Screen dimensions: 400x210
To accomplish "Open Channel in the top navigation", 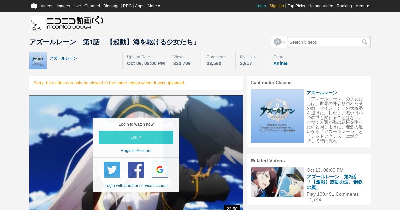I will tap(92, 6).
